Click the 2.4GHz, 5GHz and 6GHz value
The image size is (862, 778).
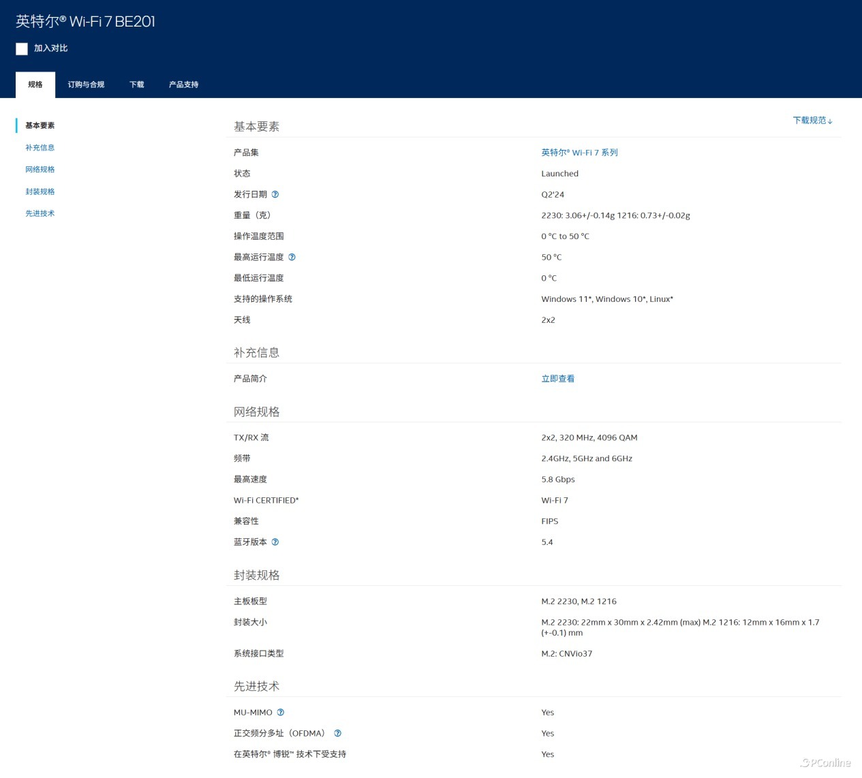(x=587, y=458)
